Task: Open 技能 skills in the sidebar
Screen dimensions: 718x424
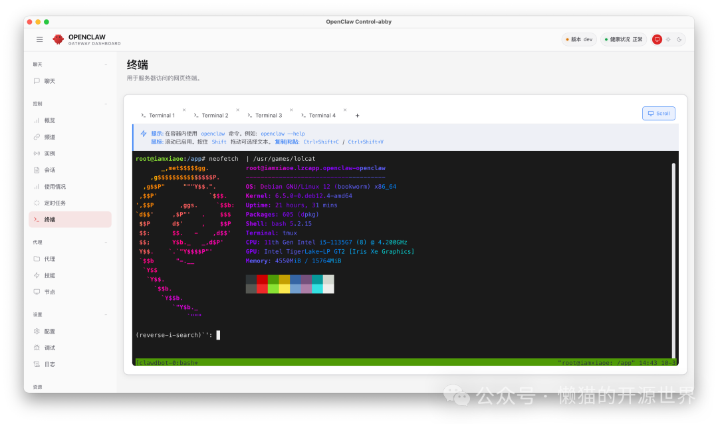Action: click(50, 275)
